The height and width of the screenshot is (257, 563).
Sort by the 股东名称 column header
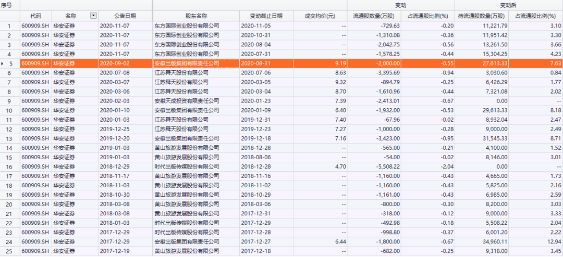point(196,16)
